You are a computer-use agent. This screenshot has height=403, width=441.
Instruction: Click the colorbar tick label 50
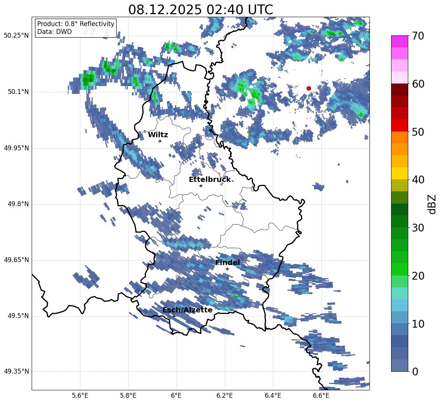click(418, 132)
